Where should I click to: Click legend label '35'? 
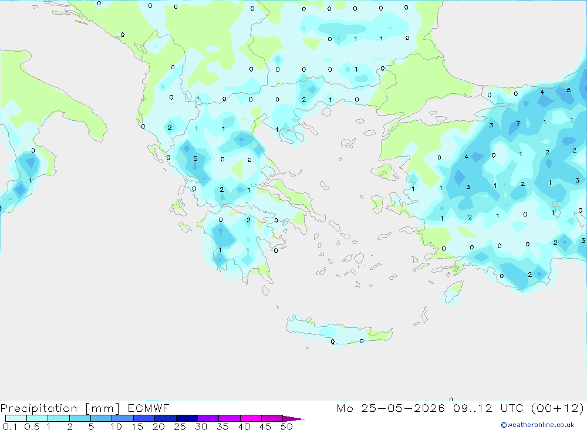click(222, 426)
